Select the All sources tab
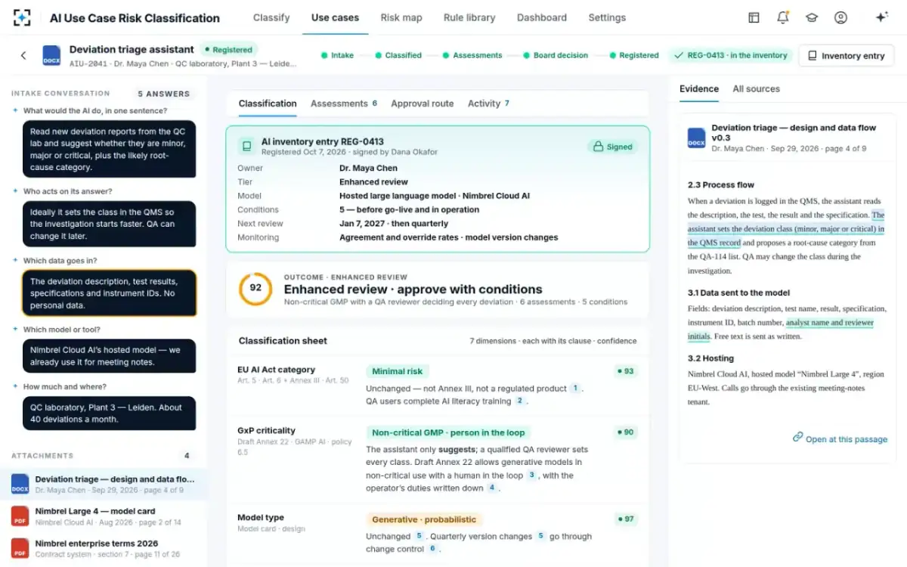907x567 pixels. (756, 88)
